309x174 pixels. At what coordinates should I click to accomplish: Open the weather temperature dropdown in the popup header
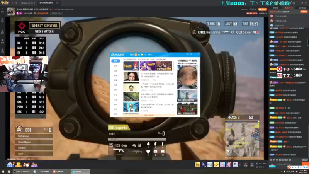[148, 55]
